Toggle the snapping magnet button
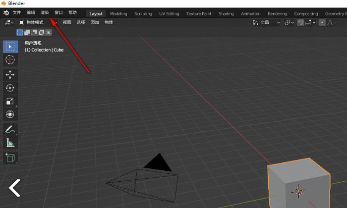 pos(301,22)
